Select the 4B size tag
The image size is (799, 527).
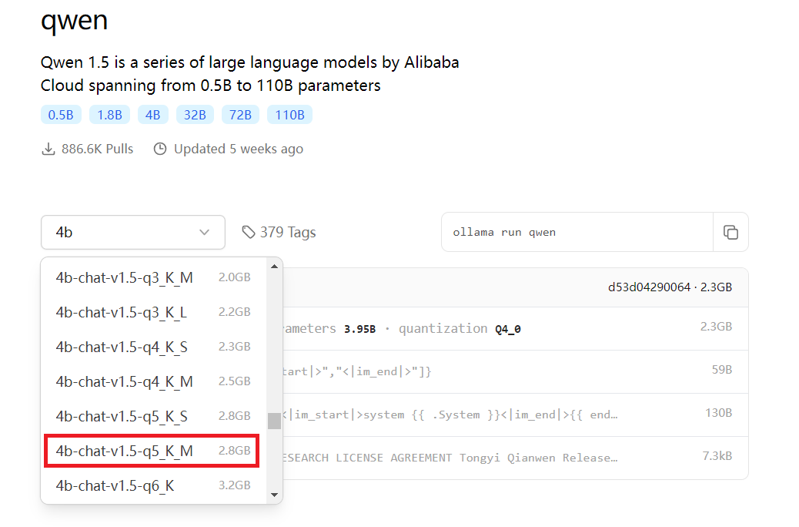pyautogui.click(x=153, y=115)
